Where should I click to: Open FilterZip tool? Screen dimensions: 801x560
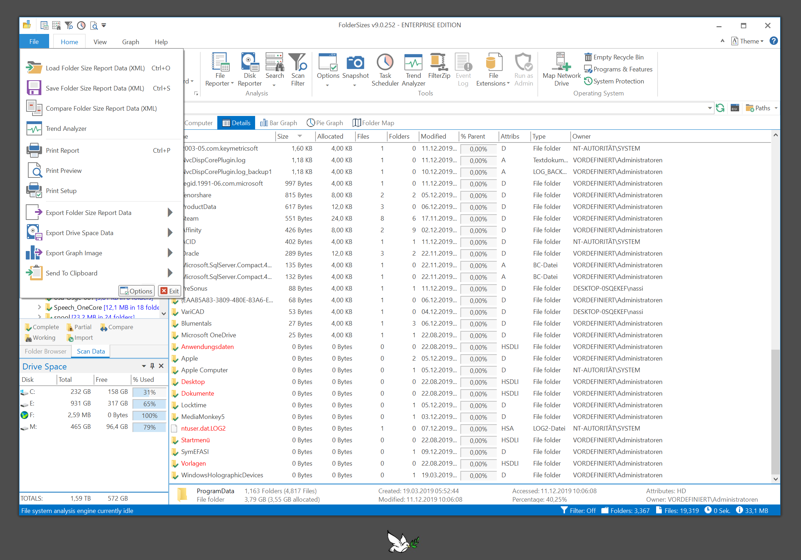point(439,66)
